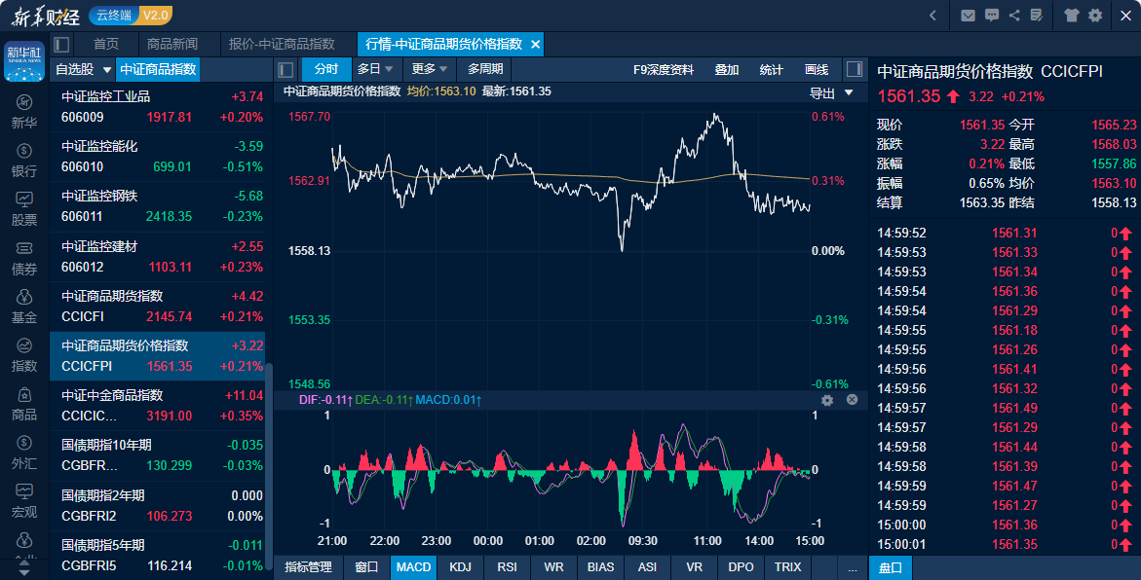Open the 外汇 sidebar section
This screenshot has width=1141, height=580.
coord(24,453)
